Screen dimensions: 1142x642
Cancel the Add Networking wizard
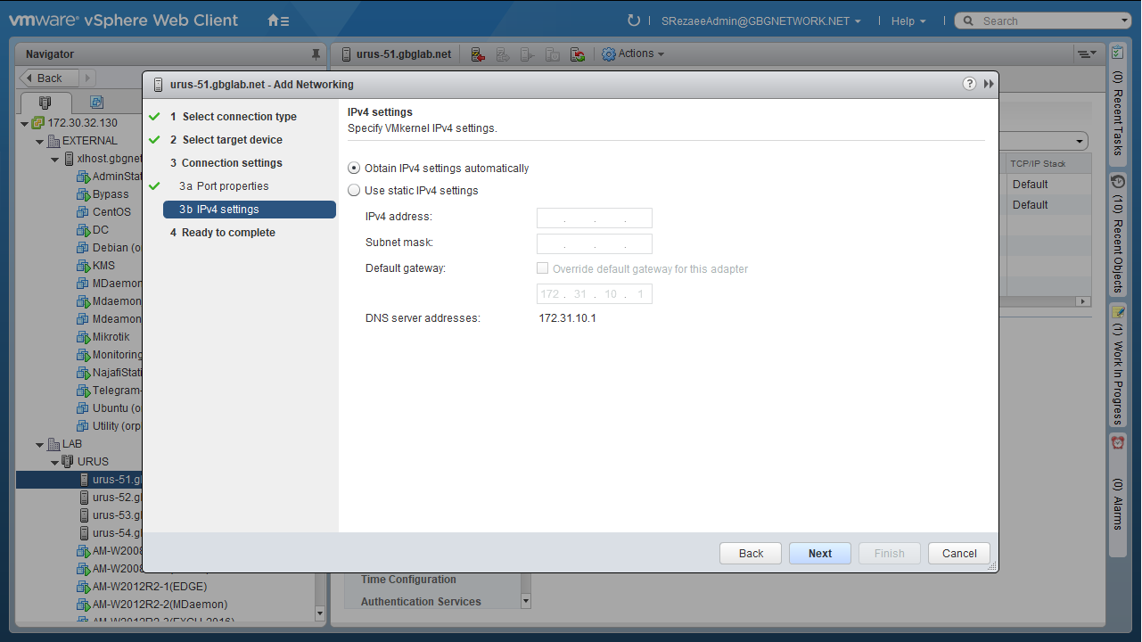[x=958, y=553]
